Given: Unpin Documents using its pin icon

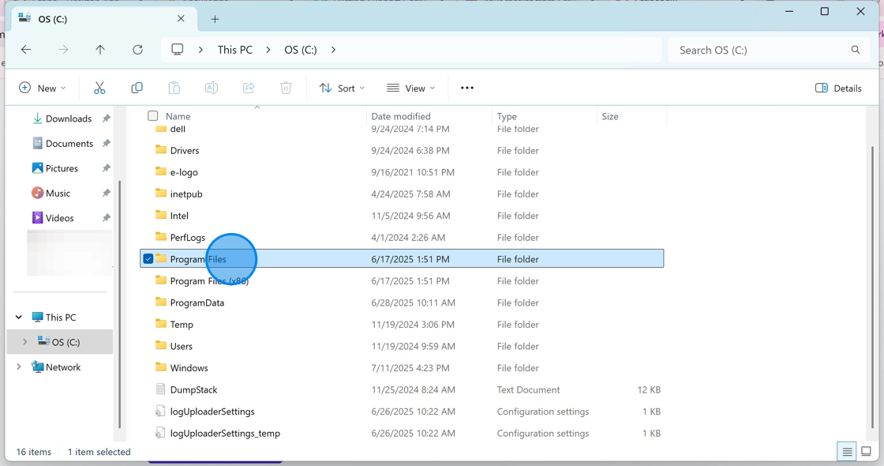Looking at the screenshot, I should pyautogui.click(x=106, y=143).
